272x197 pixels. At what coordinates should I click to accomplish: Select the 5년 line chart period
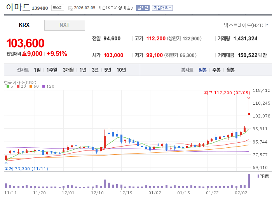click(x=108, y=70)
